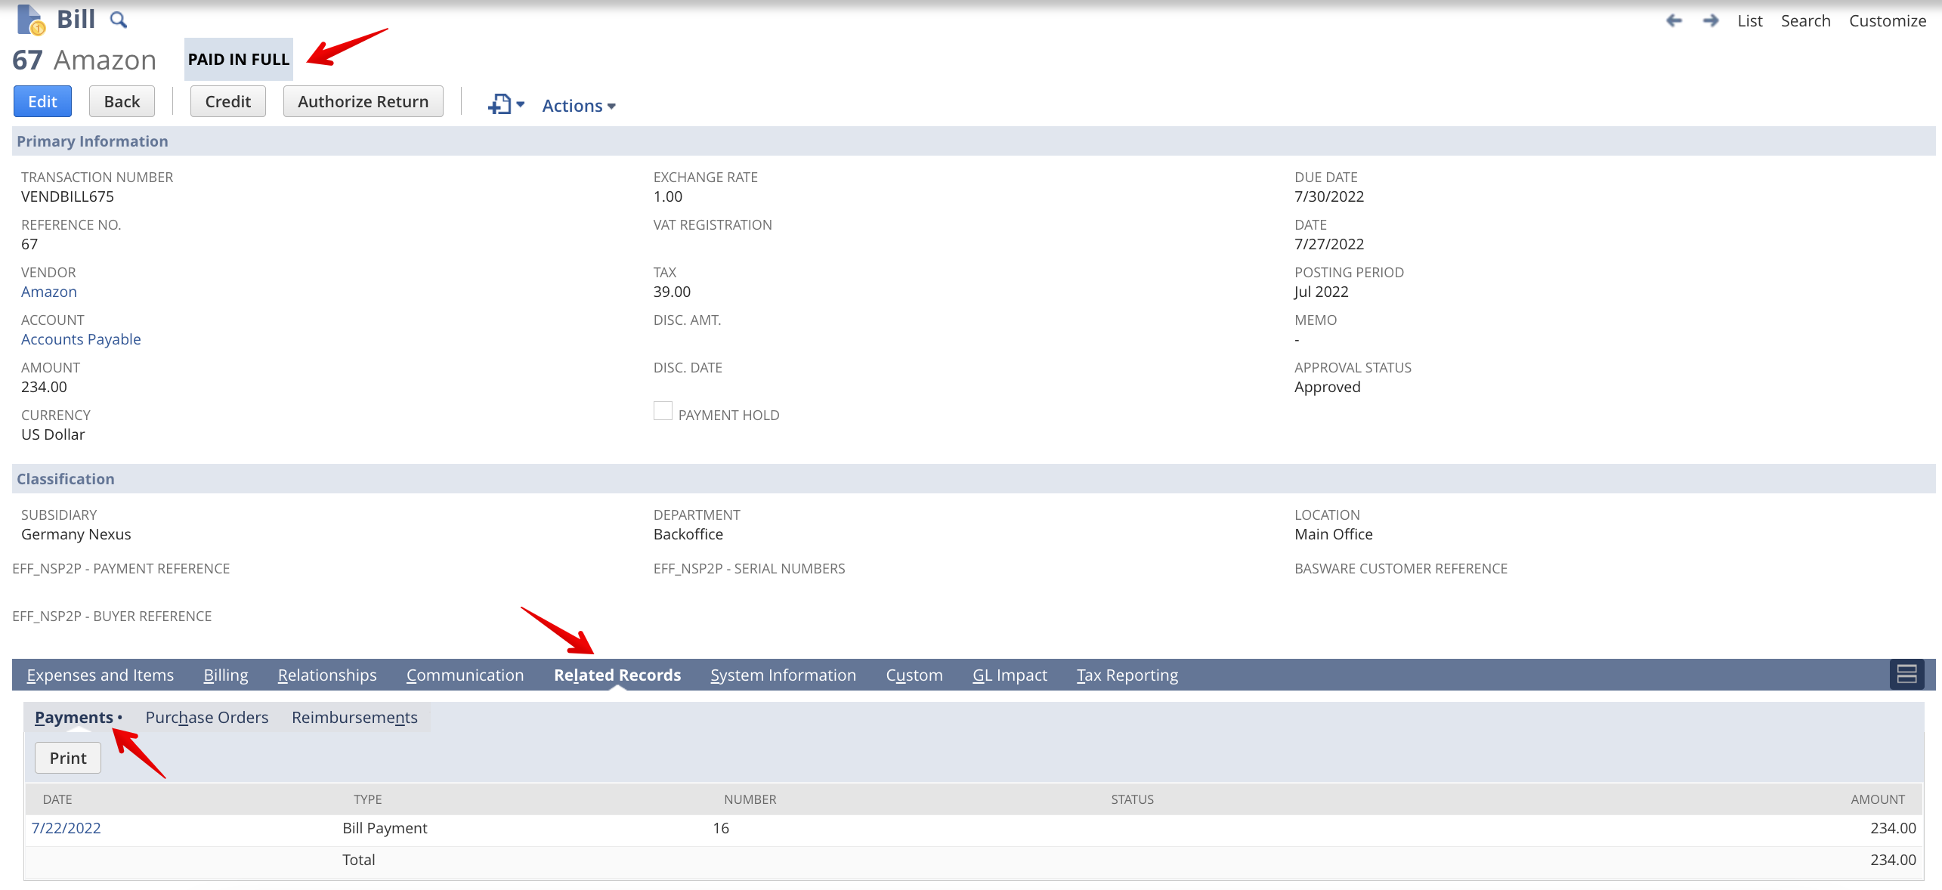The width and height of the screenshot is (1942, 890).
Task: Switch to the Billing tab
Action: 226,675
